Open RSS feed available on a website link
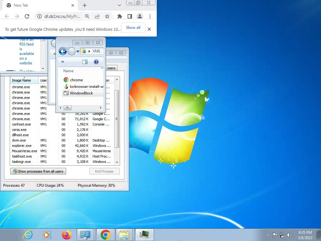This screenshot has height=241, width=321. click(27, 51)
